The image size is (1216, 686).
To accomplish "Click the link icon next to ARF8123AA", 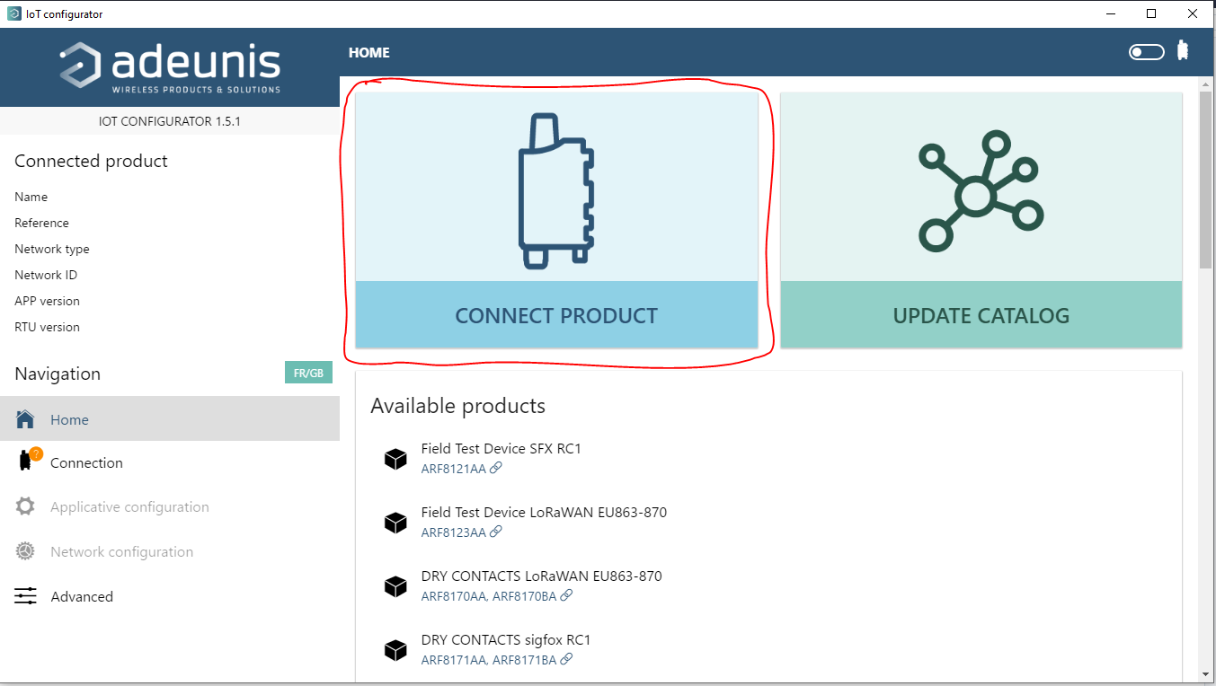I will [496, 532].
